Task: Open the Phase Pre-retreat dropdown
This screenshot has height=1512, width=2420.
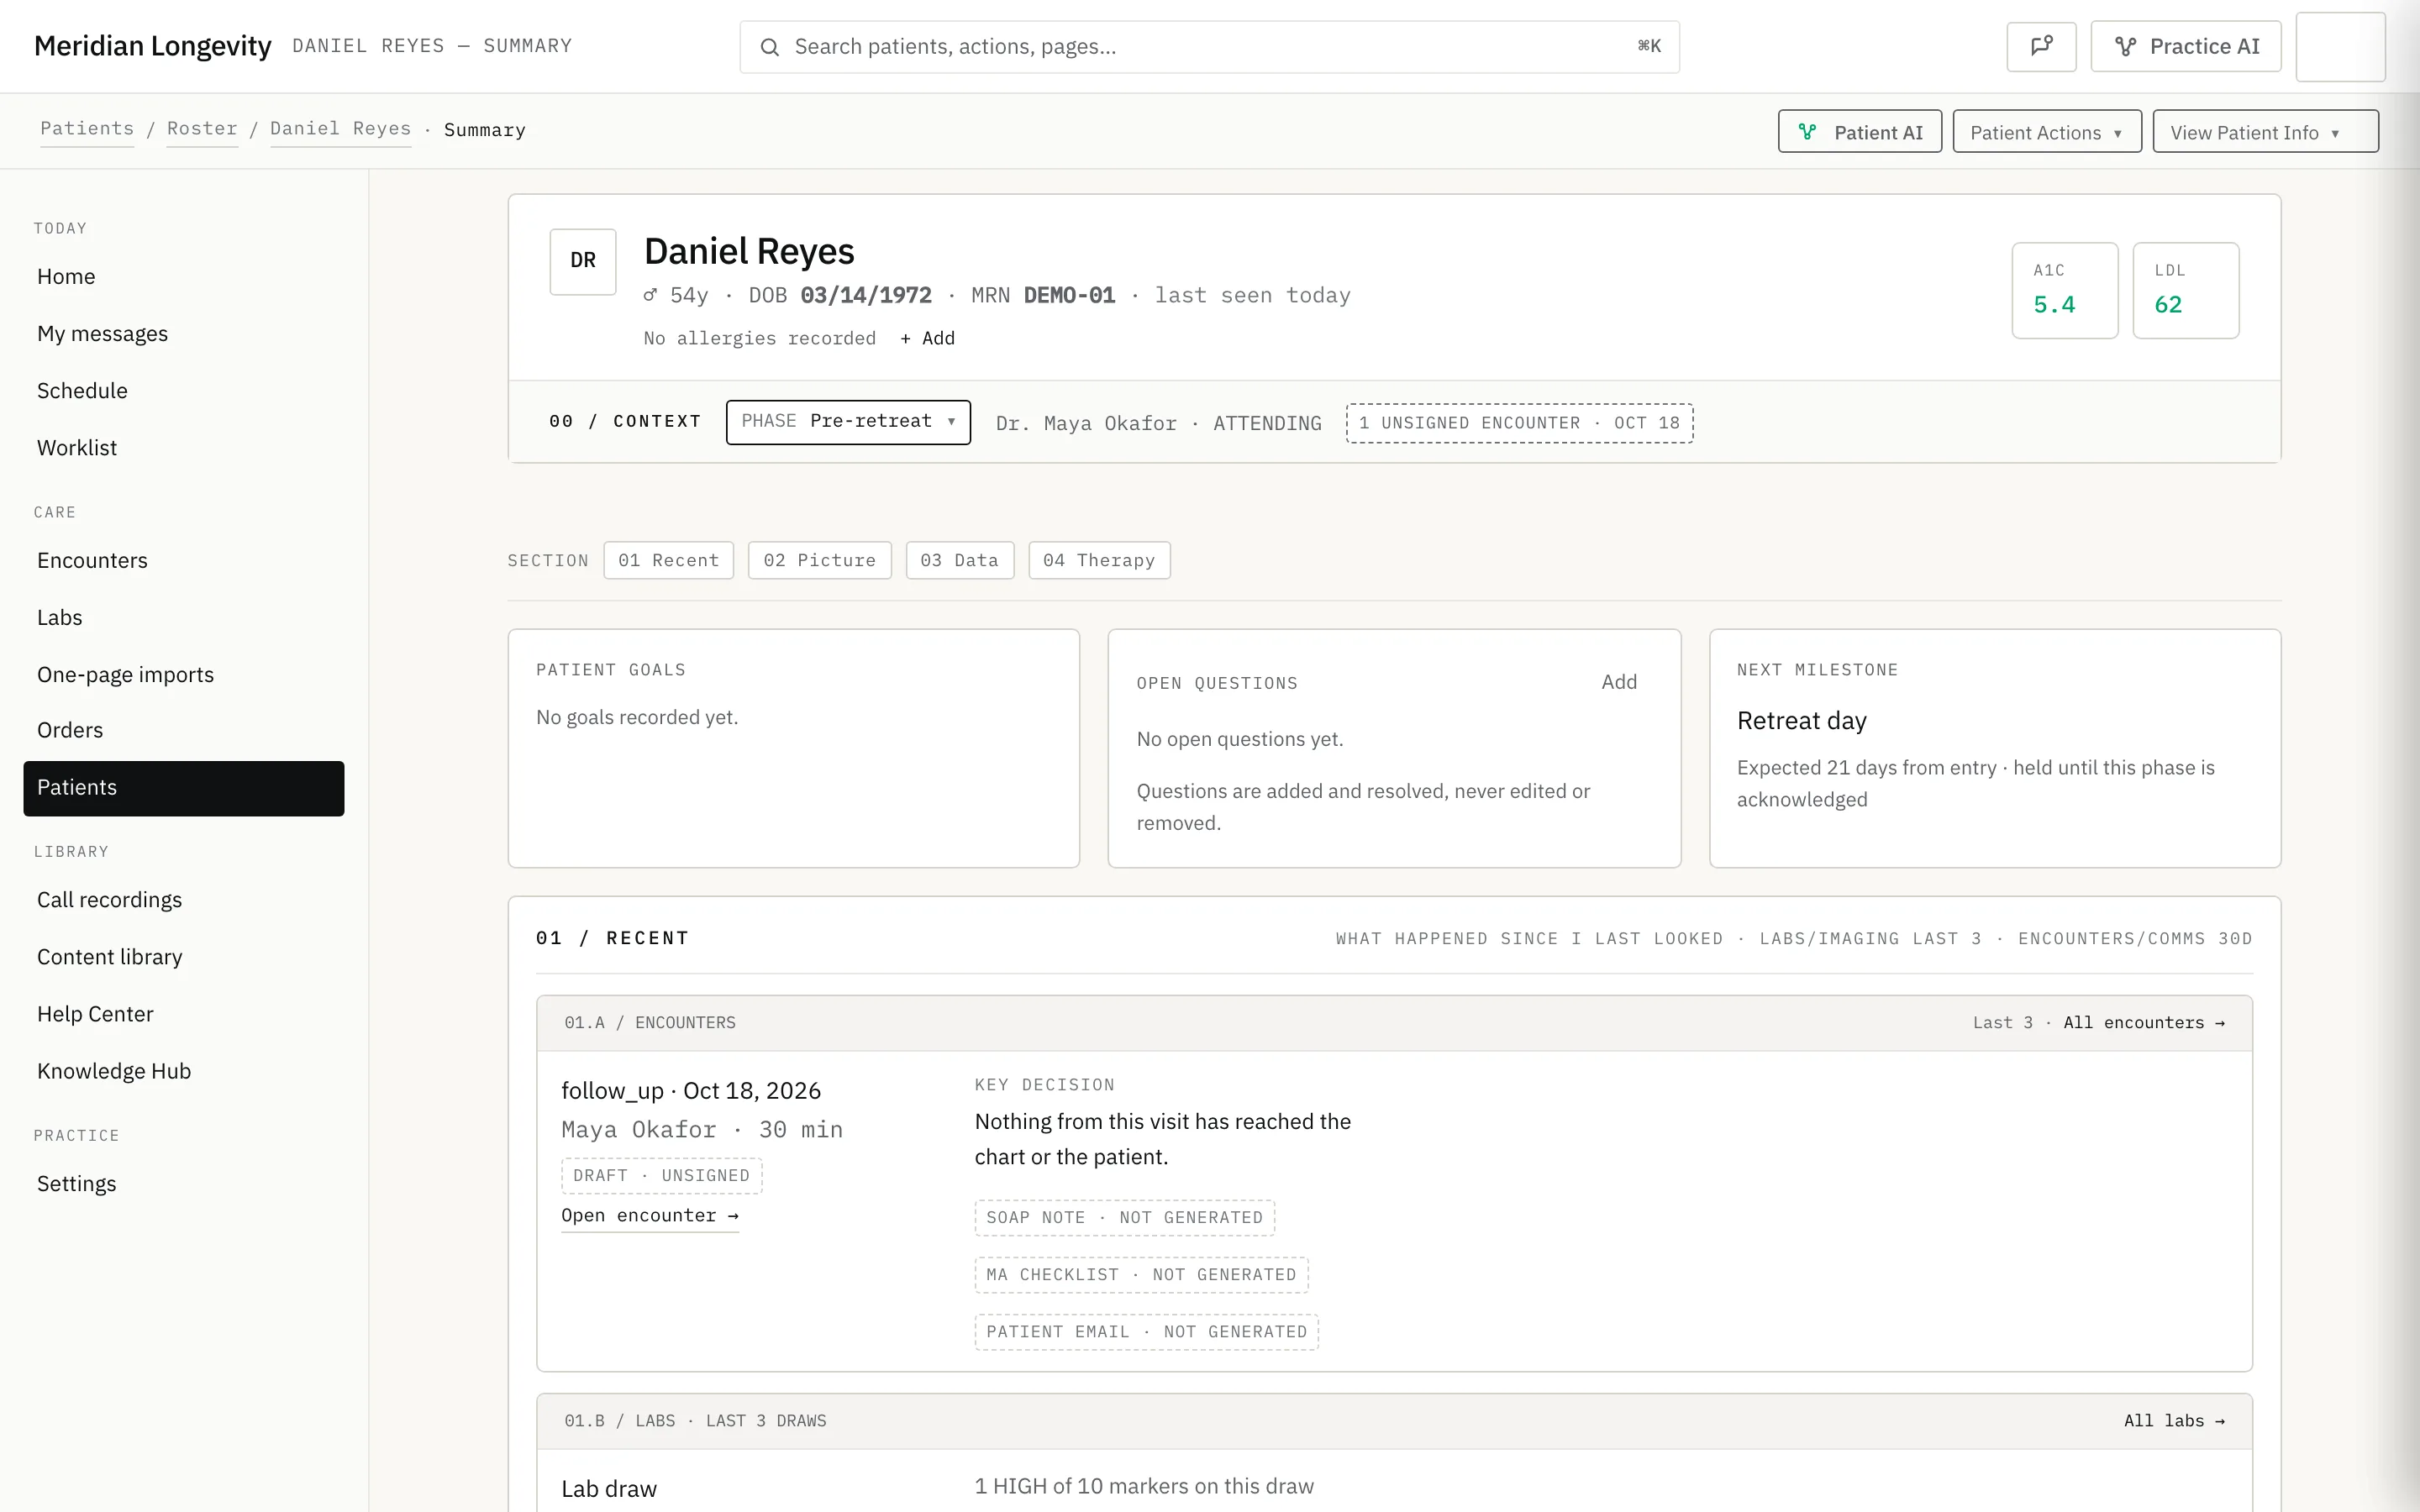Action: point(848,422)
